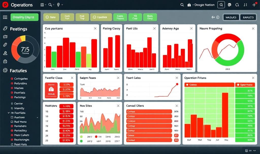Expand the chevron right of Aaatiom row
260x154 pixels.
(38, 118)
